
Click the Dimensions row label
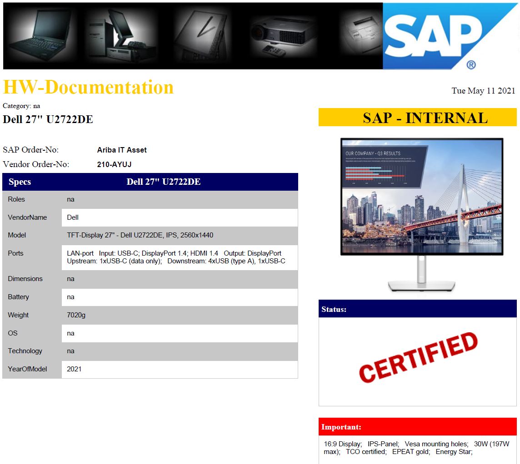coord(25,278)
